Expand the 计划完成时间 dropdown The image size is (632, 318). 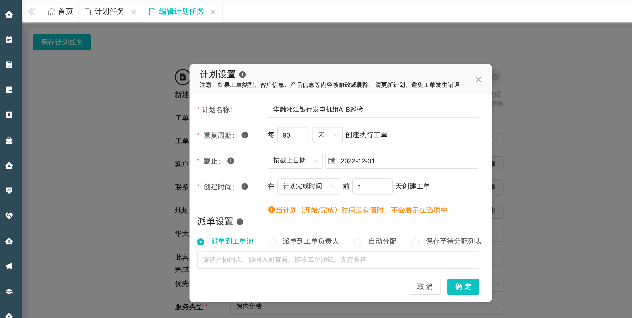pyautogui.click(x=308, y=186)
